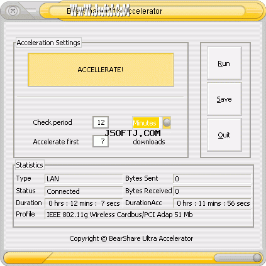
Task: Select the Status Connected field
Action: pyautogui.click(x=84, y=191)
